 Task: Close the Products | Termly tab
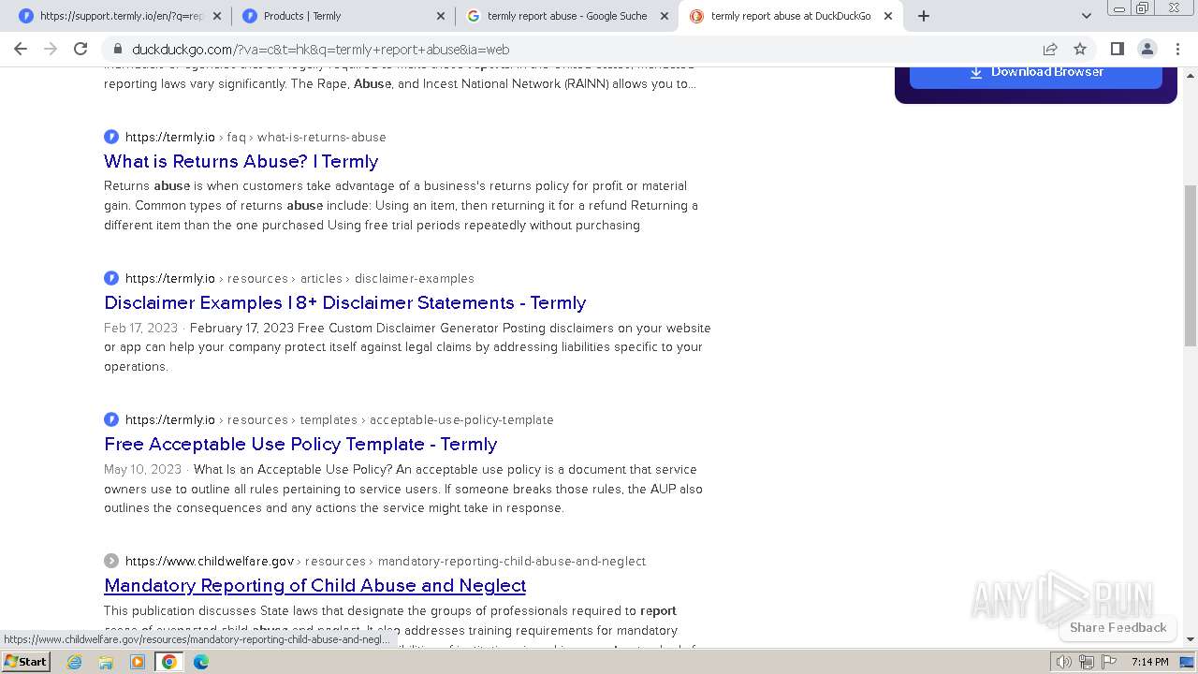coord(441,16)
